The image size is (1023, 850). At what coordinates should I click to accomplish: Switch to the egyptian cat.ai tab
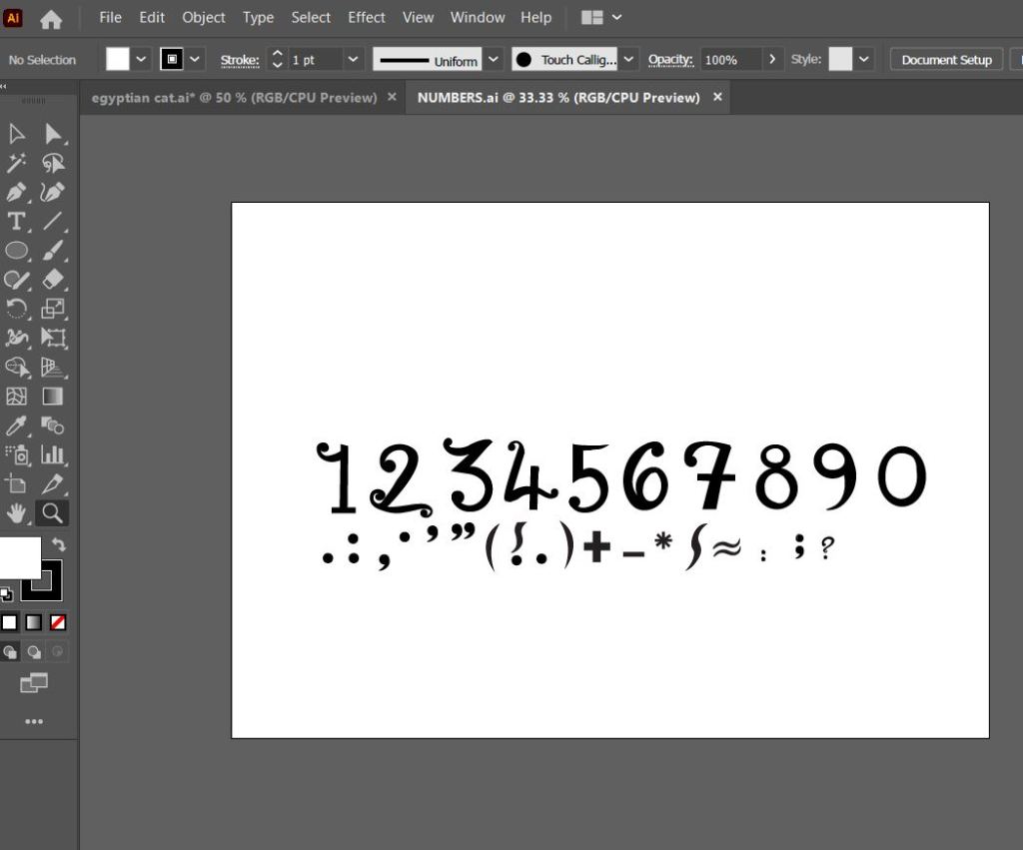pos(234,98)
